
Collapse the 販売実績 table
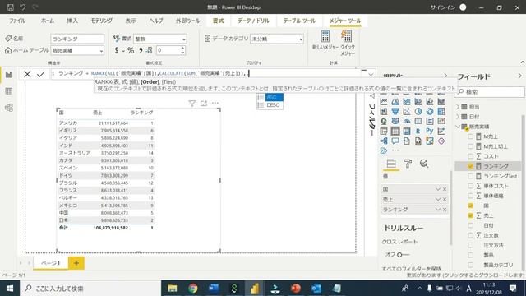[x=458, y=127]
